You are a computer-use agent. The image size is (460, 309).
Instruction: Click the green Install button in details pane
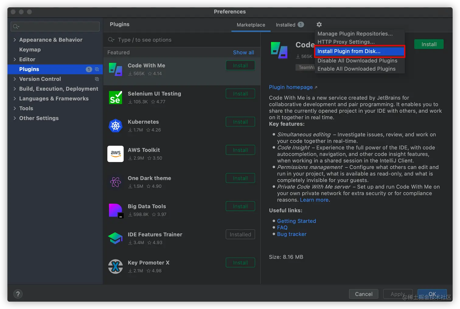[x=429, y=44]
